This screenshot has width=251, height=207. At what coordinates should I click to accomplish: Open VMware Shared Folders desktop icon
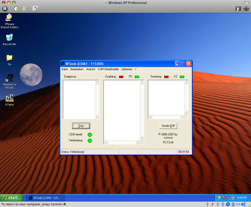[9, 21]
